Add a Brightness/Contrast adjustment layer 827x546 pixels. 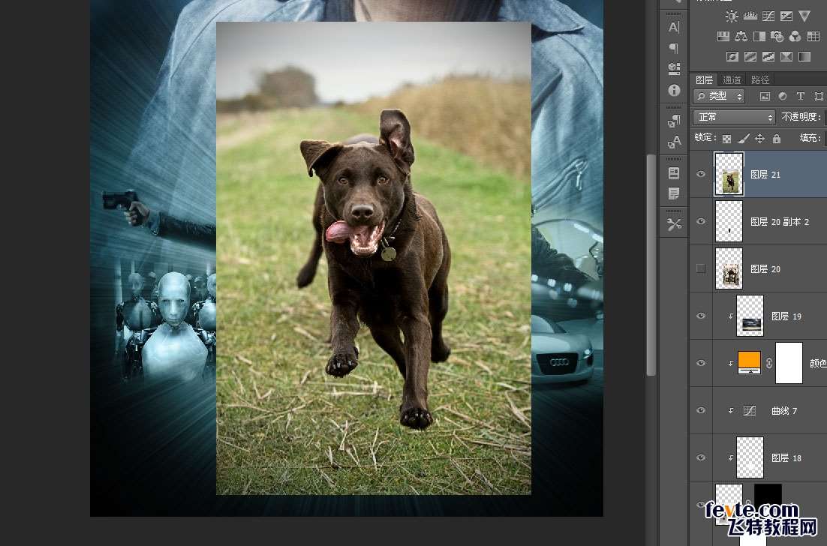click(732, 16)
